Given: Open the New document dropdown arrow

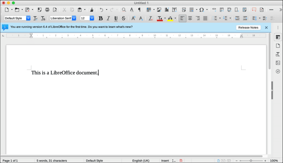Looking at the screenshot, I should (12, 10).
